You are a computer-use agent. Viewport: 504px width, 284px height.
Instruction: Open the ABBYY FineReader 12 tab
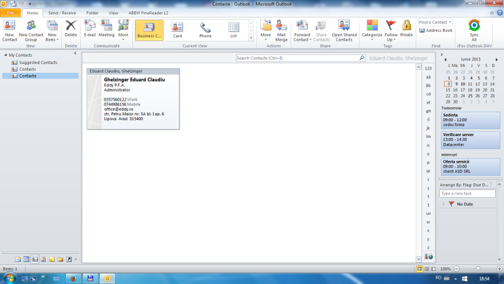(x=148, y=13)
